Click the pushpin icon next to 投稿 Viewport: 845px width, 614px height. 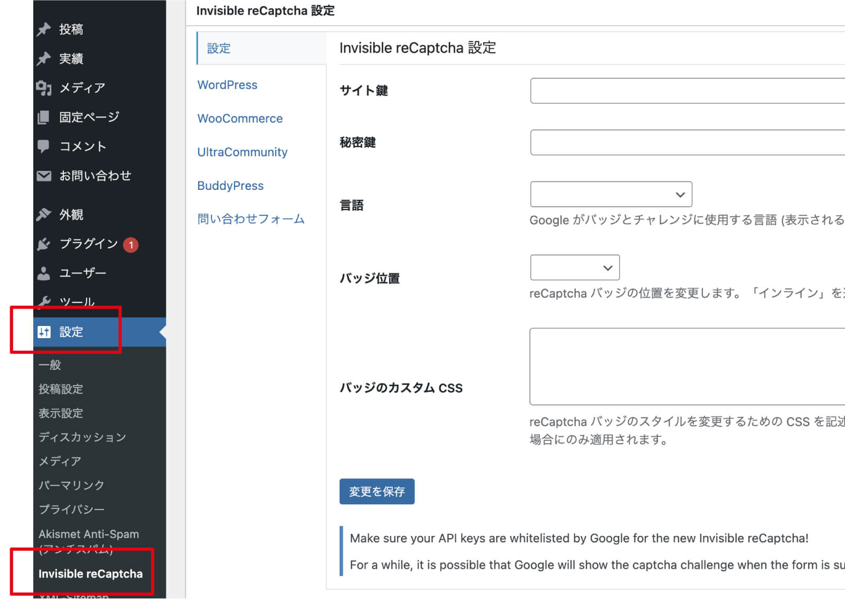tap(44, 30)
